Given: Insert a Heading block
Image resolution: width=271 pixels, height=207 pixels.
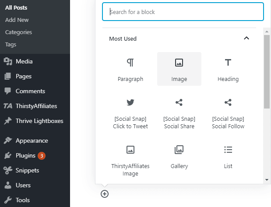Looking at the screenshot, I should pyautogui.click(x=228, y=69).
